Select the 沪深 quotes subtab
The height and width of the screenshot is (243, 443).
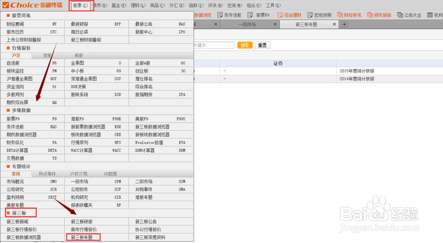(x=16, y=55)
